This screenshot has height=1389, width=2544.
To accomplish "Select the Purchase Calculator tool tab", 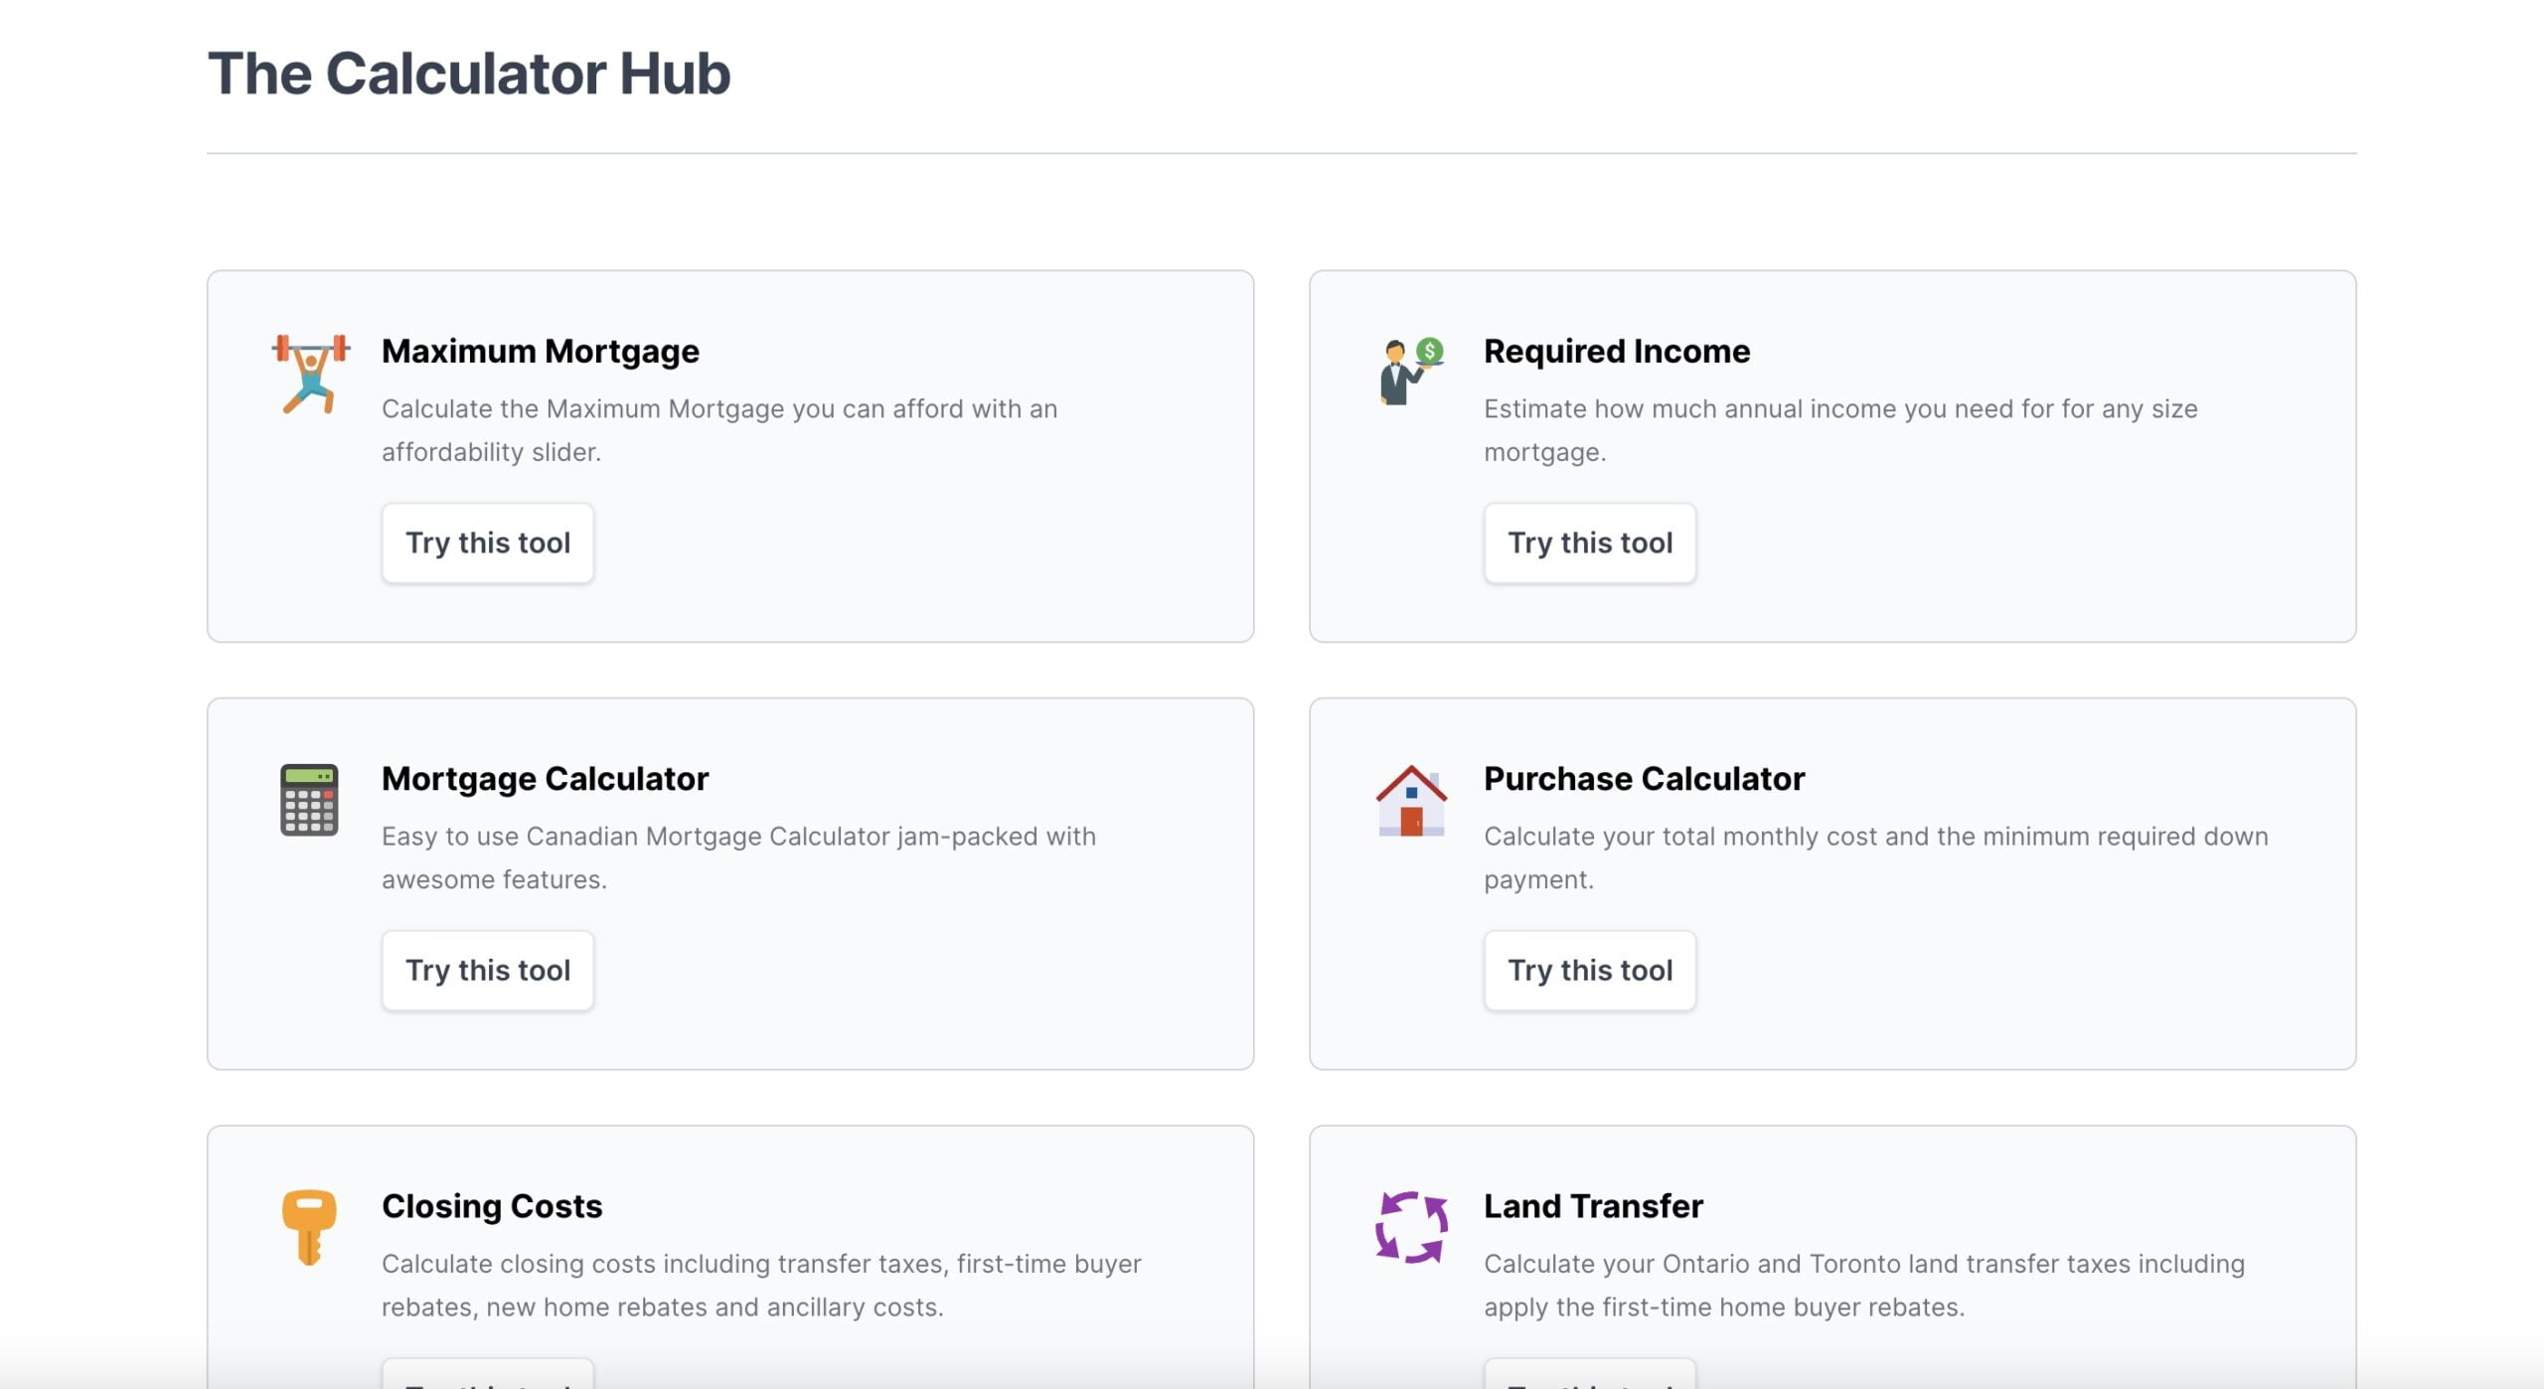I will (1589, 970).
